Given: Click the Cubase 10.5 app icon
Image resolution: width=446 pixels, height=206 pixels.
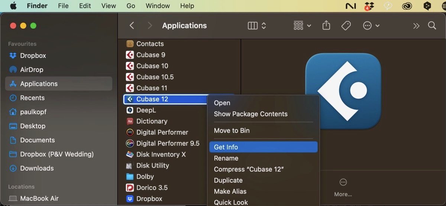Looking at the screenshot, I should [x=130, y=77].
